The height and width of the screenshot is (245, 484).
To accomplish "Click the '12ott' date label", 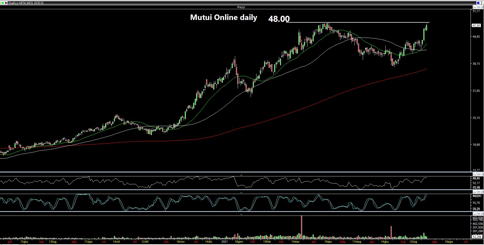I will (145, 242).
